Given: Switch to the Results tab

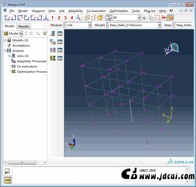Looking at the screenshot, I should click(24, 26).
